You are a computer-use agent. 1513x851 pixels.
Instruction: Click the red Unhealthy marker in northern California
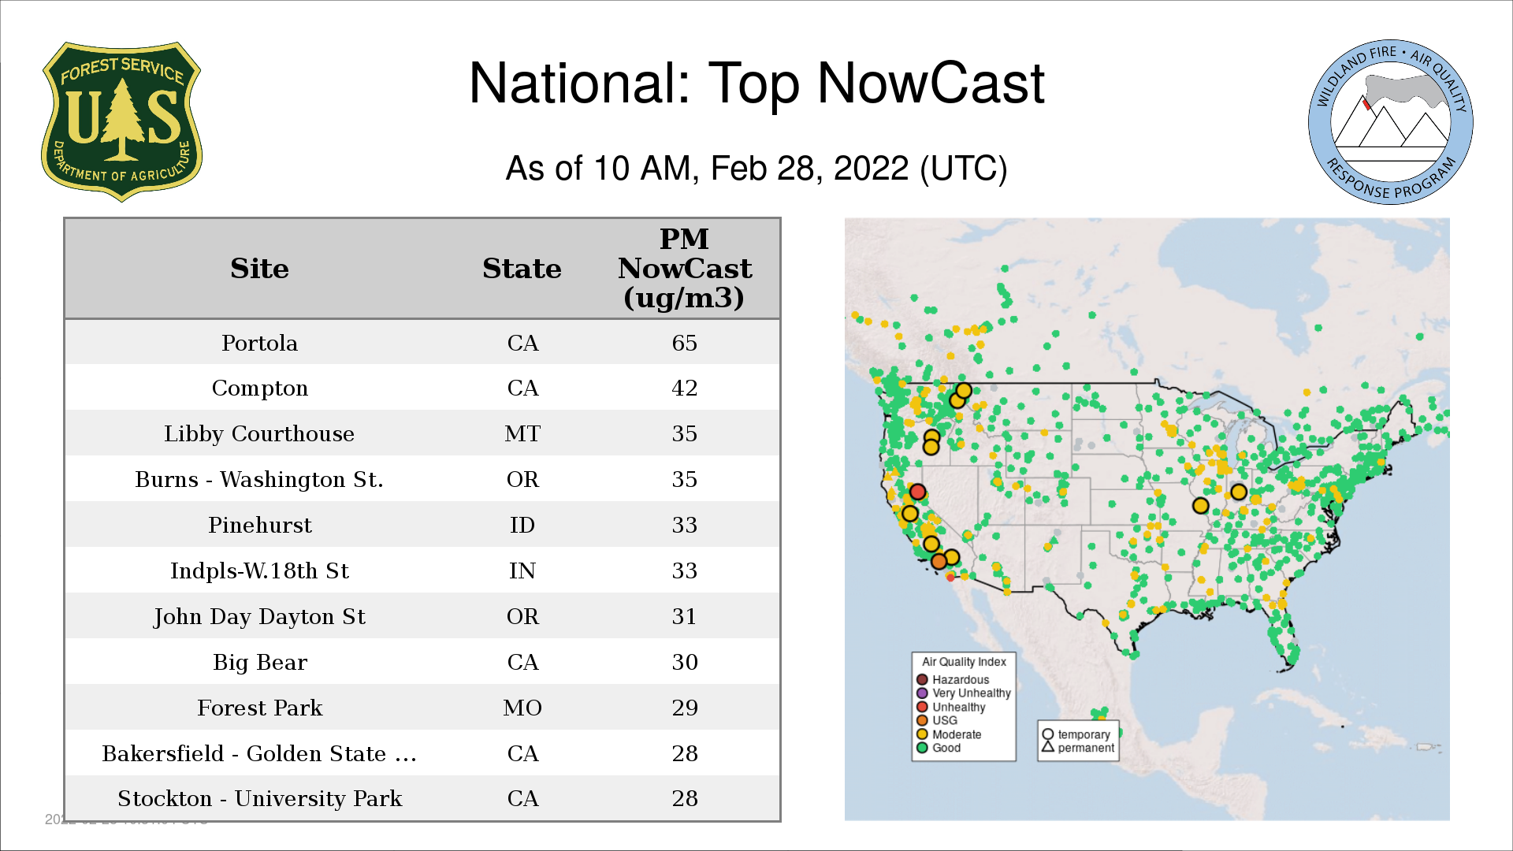(917, 492)
